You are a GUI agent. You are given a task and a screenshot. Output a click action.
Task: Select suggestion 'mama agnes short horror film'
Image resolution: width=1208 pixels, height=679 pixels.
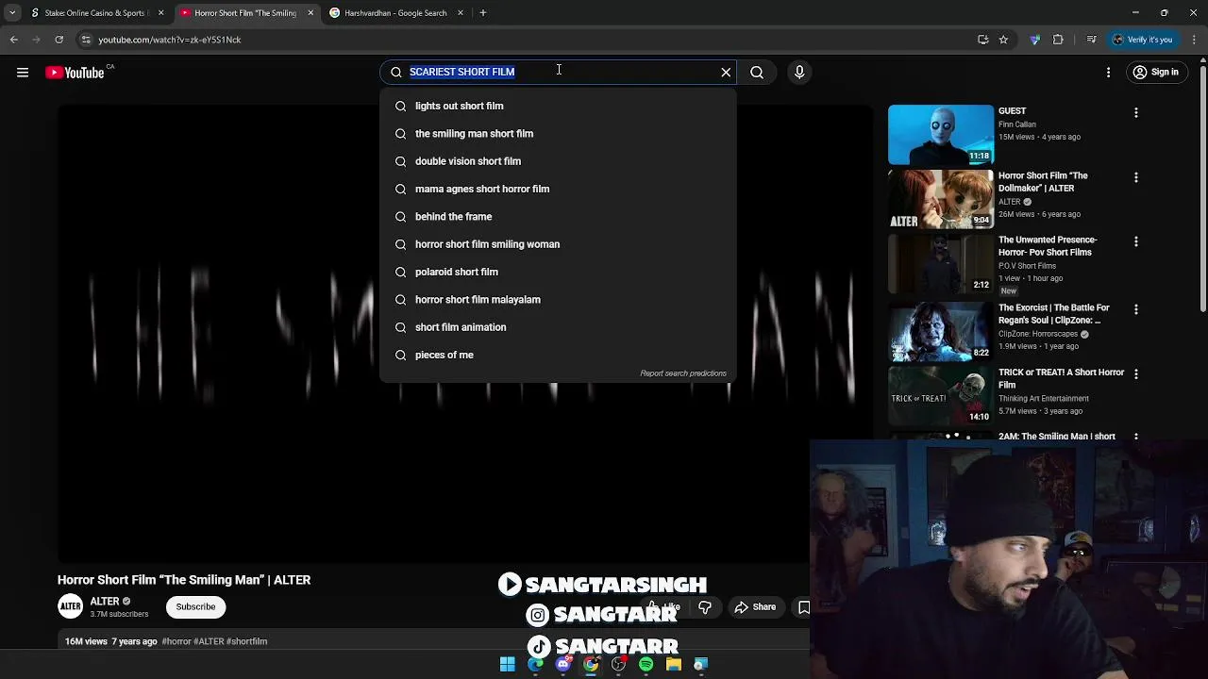click(x=558, y=189)
